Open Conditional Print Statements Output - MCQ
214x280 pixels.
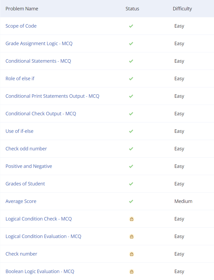[52, 96]
